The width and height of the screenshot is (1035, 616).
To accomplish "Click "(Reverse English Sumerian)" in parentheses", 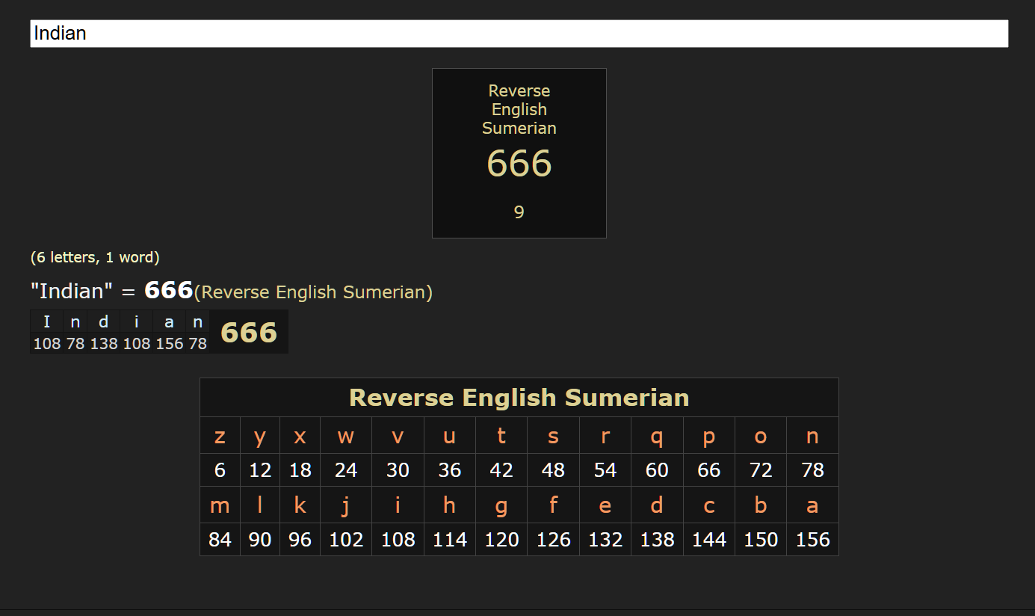I will [313, 292].
